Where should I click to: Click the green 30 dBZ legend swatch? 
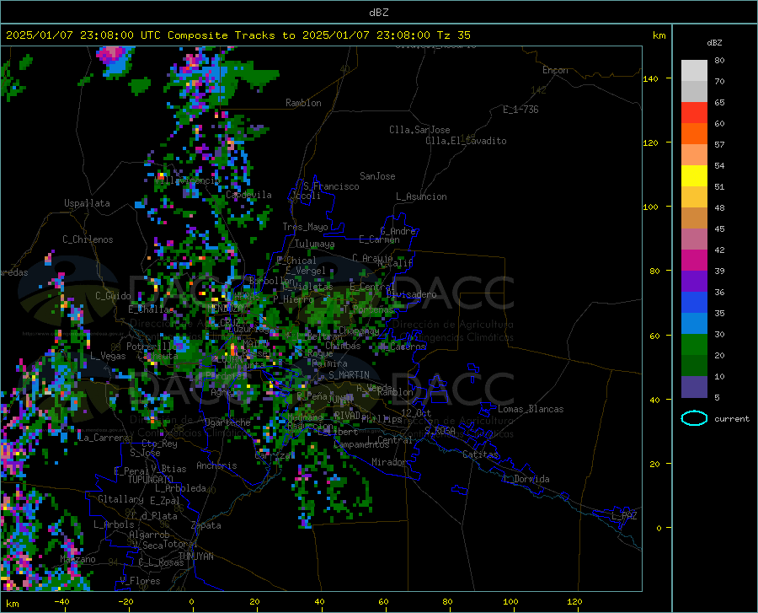(694, 345)
